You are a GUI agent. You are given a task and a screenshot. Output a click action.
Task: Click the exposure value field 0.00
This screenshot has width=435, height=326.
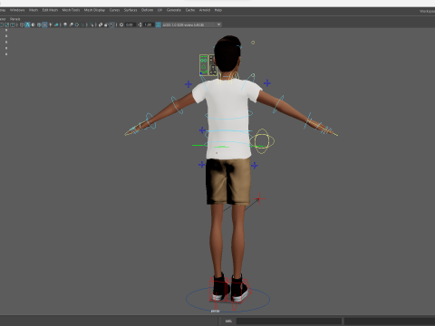130,24
